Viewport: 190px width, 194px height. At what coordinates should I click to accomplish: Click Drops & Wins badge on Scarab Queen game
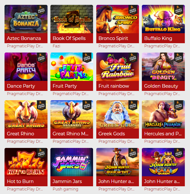[x=179, y=153]
